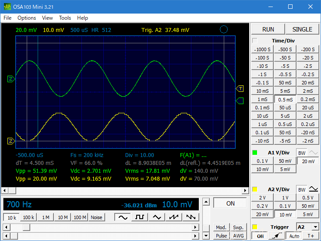The width and height of the screenshot is (321, 241).
Task: Click the up arrow of amplitude scrollbar
Action: pyautogui.click(x=206, y=202)
